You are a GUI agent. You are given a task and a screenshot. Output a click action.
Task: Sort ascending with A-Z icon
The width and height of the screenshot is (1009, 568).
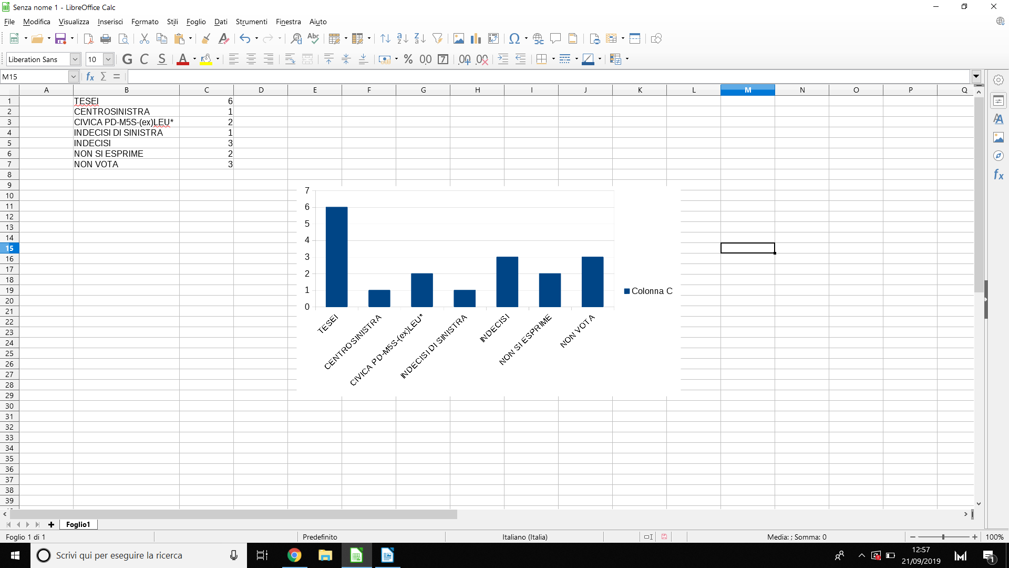[x=403, y=38]
